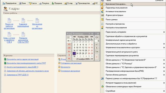Click the Кадровое перемещение document icon
This screenshot has width=166, height=93.
coord(23,20)
